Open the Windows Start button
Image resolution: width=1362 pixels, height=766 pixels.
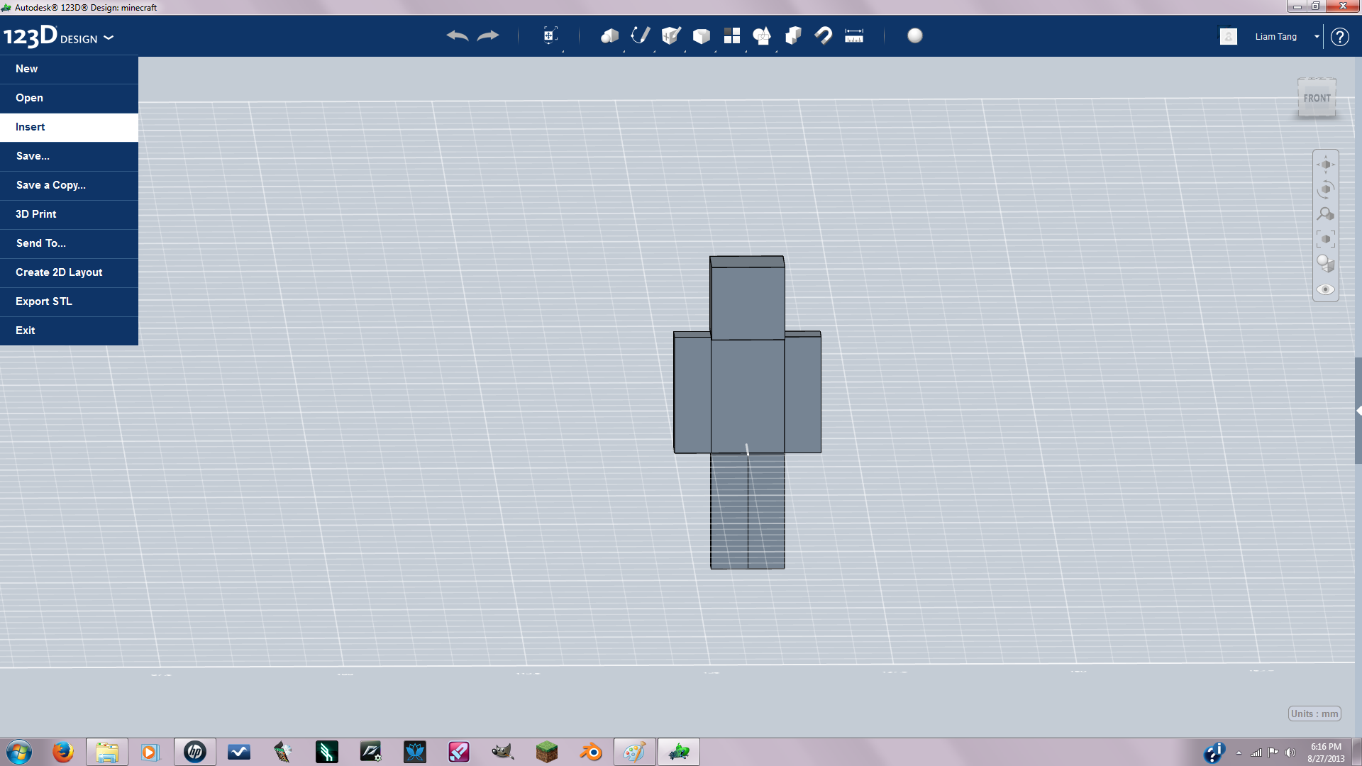point(19,752)
